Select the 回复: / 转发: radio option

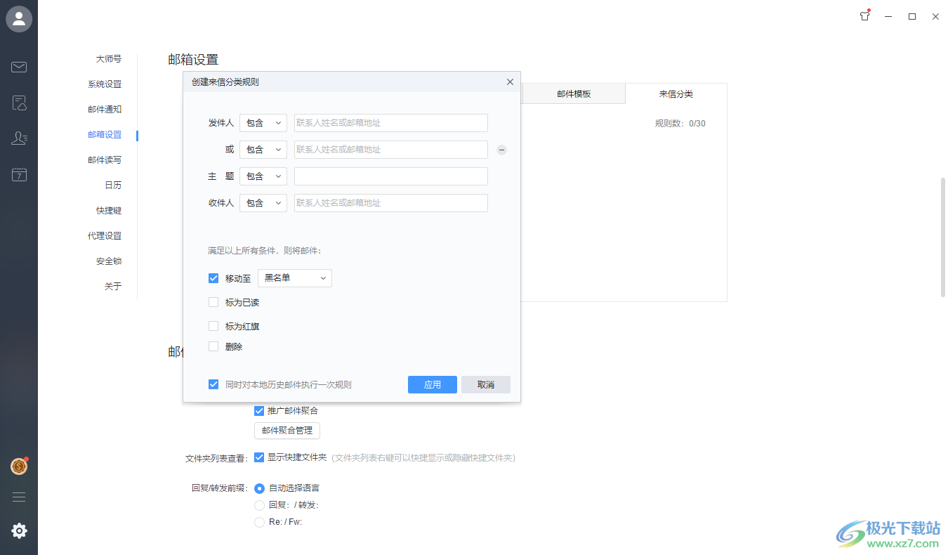point(259,504)
